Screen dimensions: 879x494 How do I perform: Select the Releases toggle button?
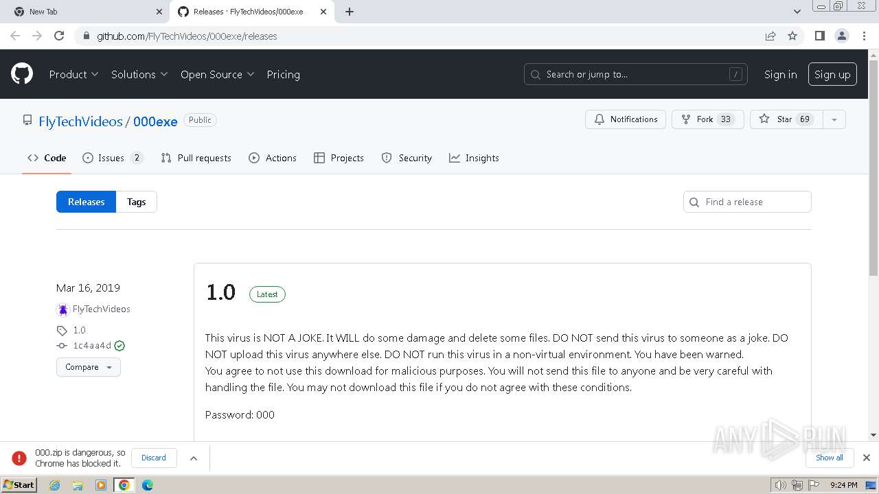pyautogui.click(x=86, y=202)
